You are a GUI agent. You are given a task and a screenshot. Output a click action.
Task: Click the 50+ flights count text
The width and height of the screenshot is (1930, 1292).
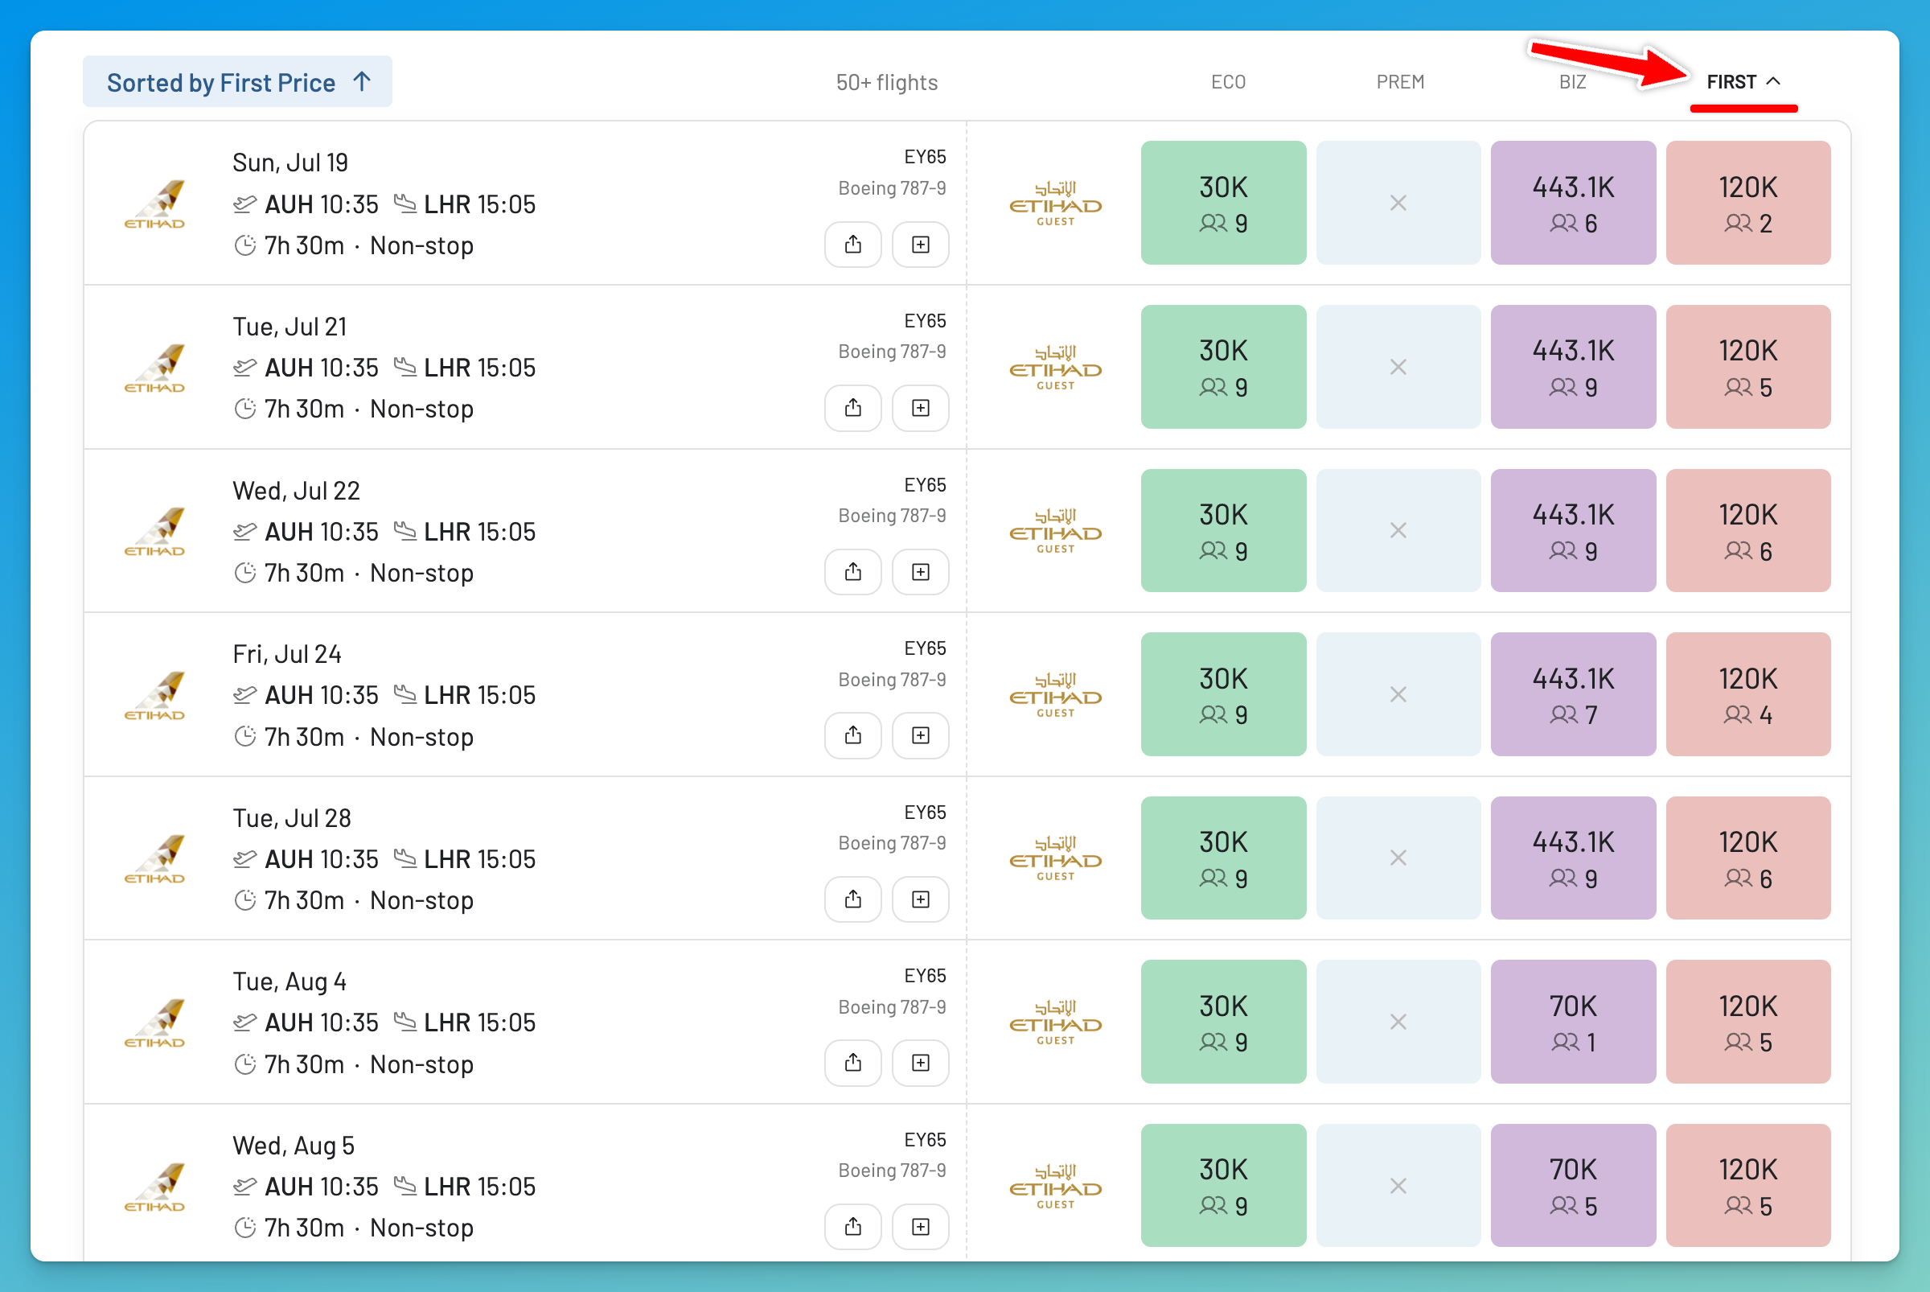pos(886,82)
